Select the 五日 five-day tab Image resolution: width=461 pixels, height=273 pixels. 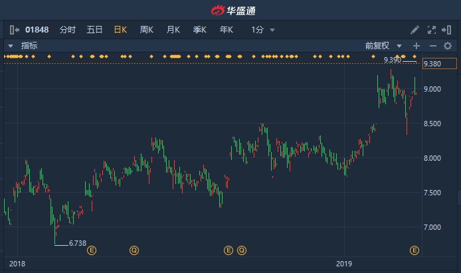(x=94, y=30)
